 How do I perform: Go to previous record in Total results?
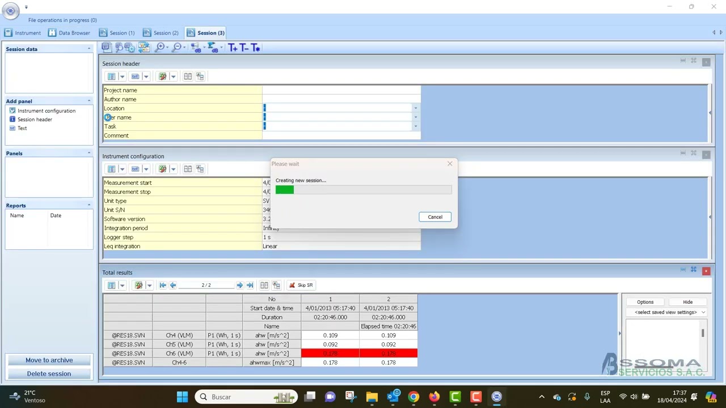tap(172, 285)
